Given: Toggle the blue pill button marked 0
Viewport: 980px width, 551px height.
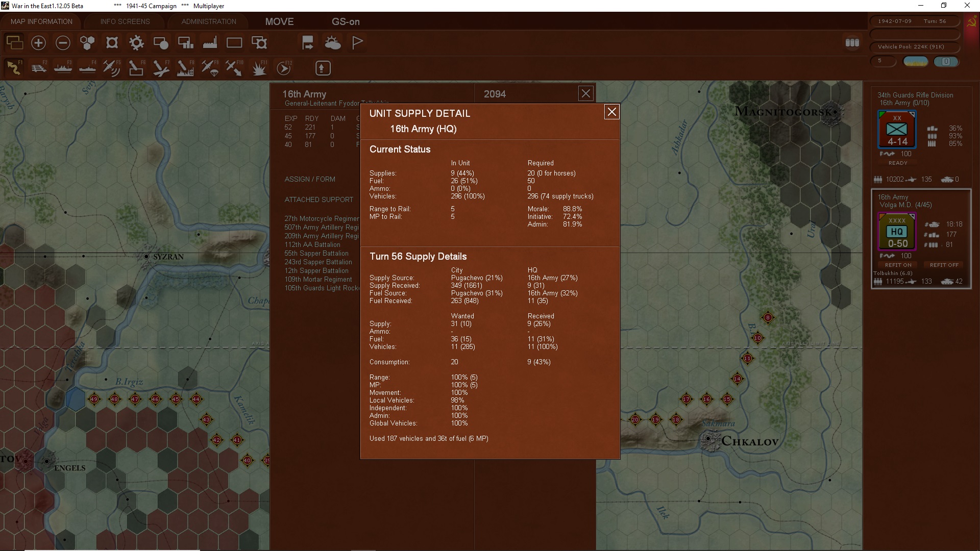Looking at the screenshot, I should (946, 61).
